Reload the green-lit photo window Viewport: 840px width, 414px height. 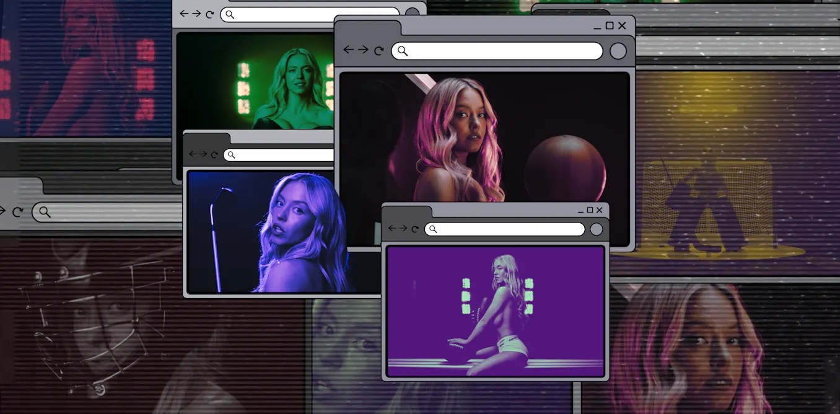pyautogui.click(x=209, y=14)
